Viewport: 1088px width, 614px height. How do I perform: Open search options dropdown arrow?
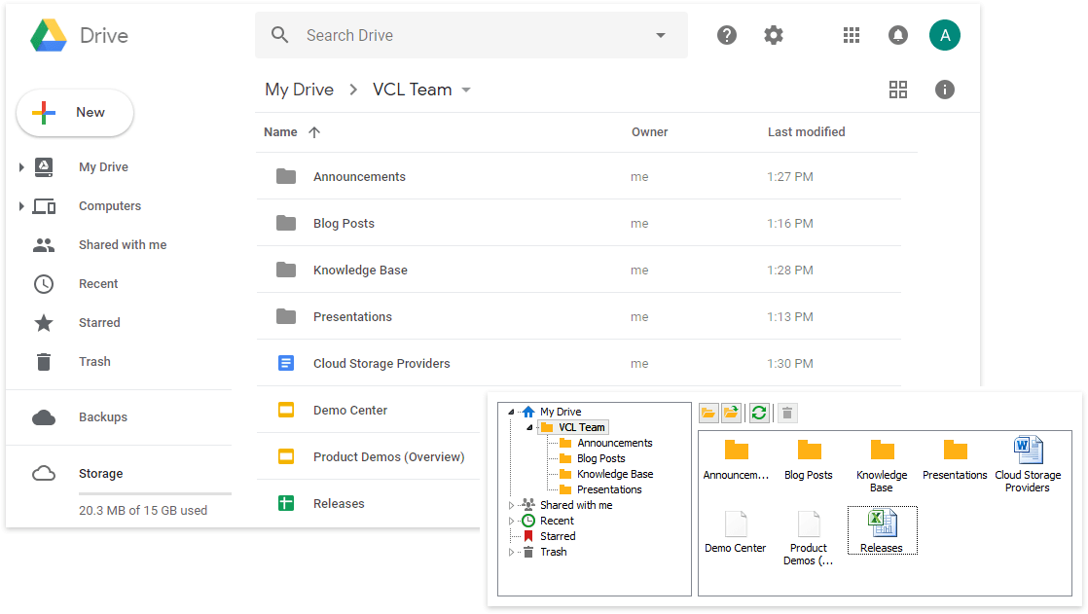click(x=661, y=36)
